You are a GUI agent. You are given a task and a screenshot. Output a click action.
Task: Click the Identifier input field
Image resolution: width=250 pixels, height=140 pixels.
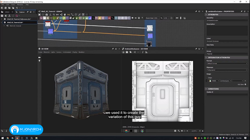point(227,20)
